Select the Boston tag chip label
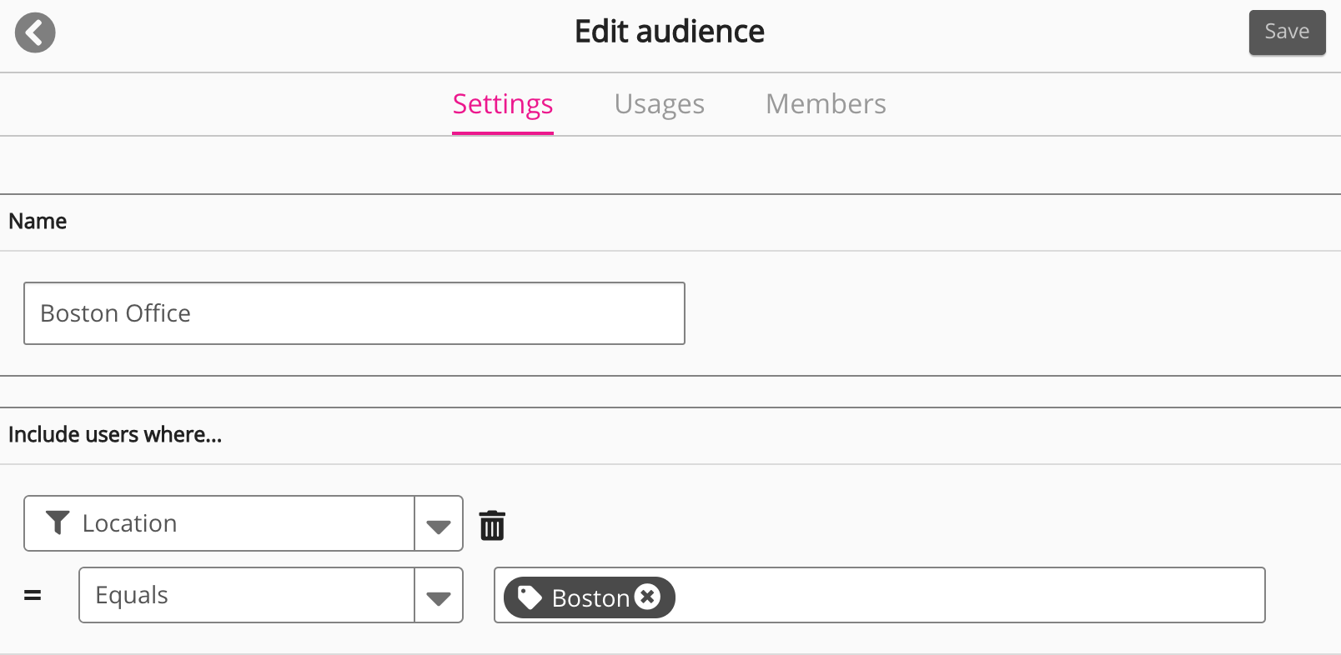1341x655 pixels. pos(590,597)
